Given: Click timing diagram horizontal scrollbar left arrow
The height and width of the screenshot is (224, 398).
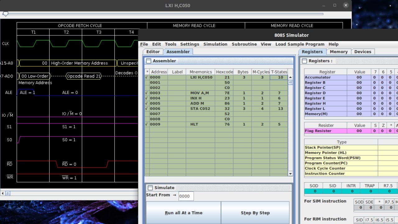Looking at the screenshot, I should tap(3, 193).
